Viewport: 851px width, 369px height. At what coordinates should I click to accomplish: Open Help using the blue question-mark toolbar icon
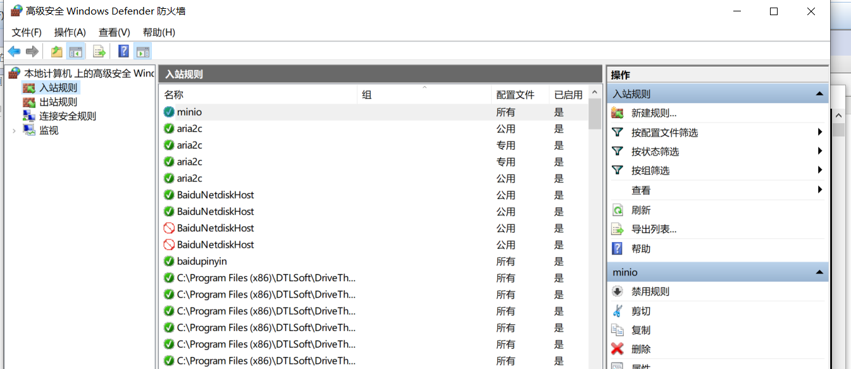(124, 51)
